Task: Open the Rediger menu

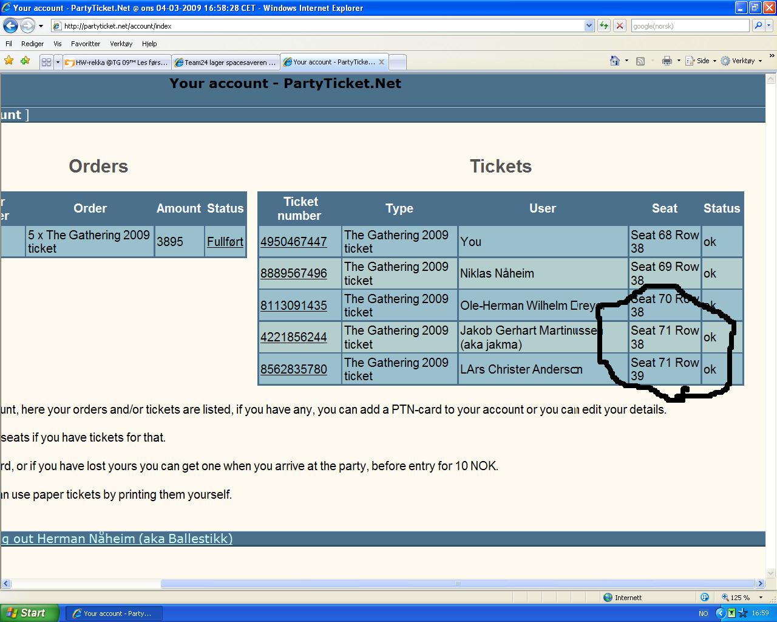Action: pos(32,44)
